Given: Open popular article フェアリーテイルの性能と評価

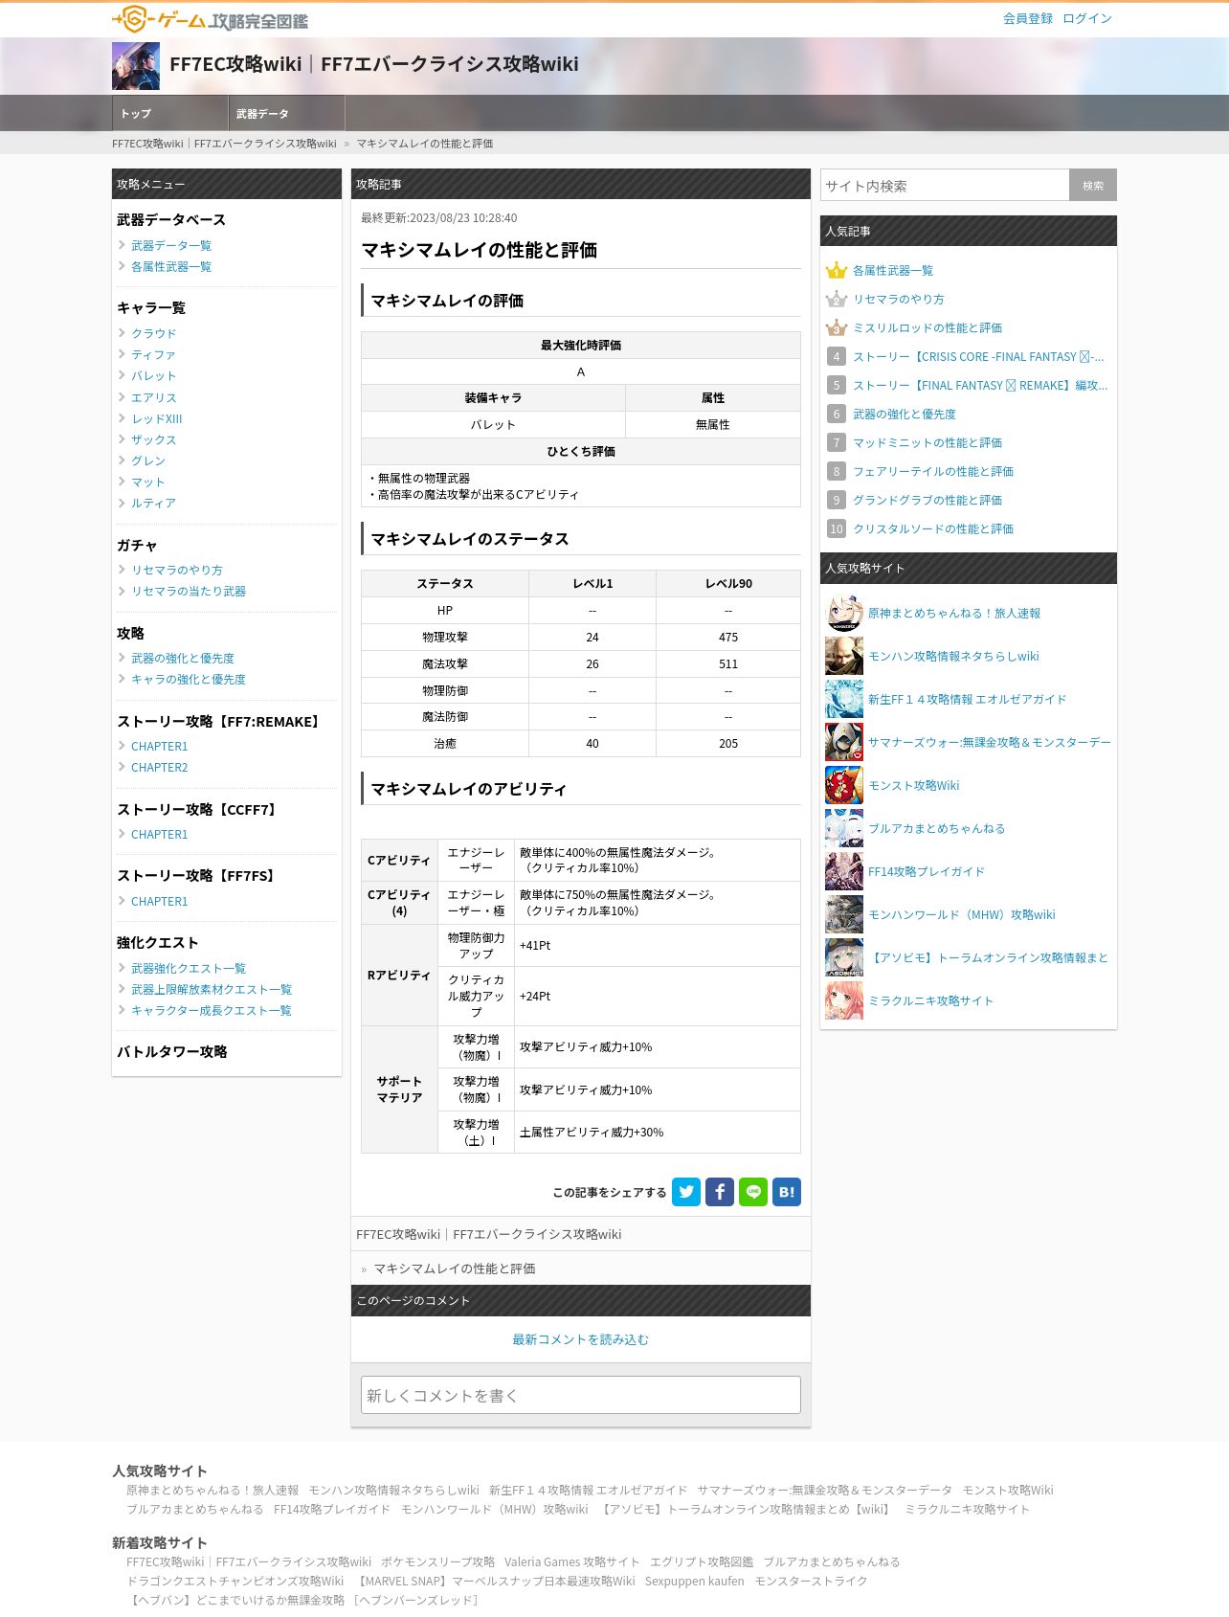Looking at the screenshot, I should pyautogui.click(x=933, y=471).
